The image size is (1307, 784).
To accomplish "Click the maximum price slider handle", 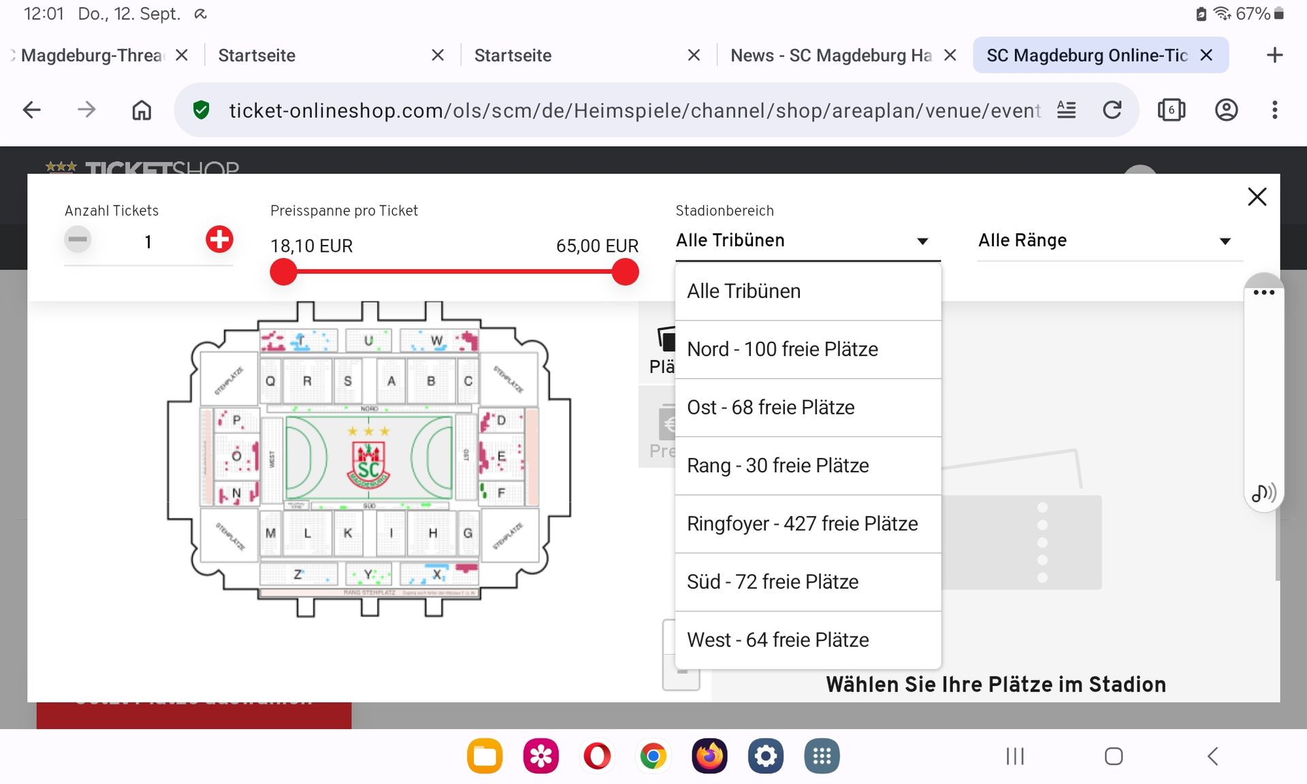I will tap(625, 272).
